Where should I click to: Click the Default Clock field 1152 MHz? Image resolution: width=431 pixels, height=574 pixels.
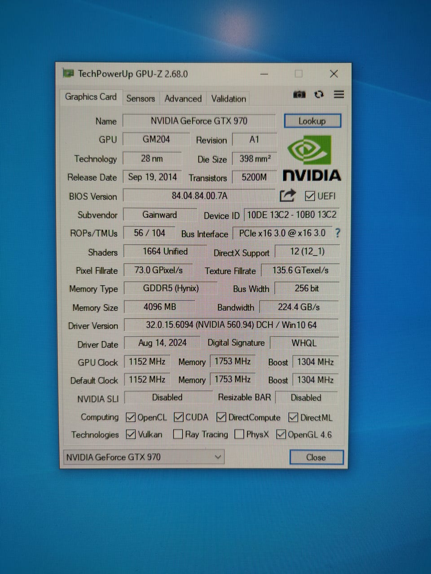coord(147,379)
